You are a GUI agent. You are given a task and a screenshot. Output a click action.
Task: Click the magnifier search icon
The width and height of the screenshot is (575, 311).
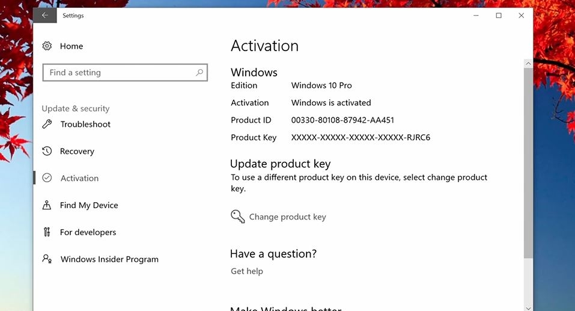(x=199, y=72)
